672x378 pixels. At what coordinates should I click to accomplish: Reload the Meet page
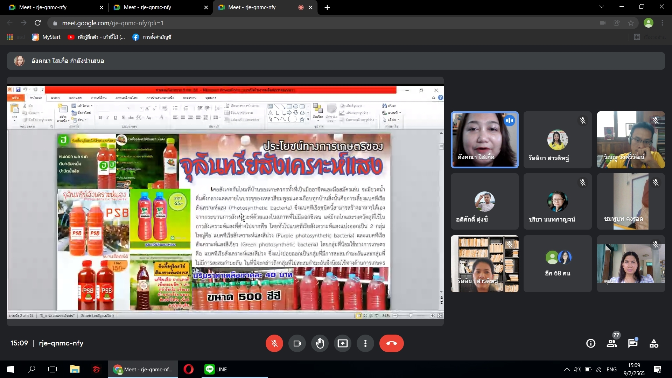38,23
